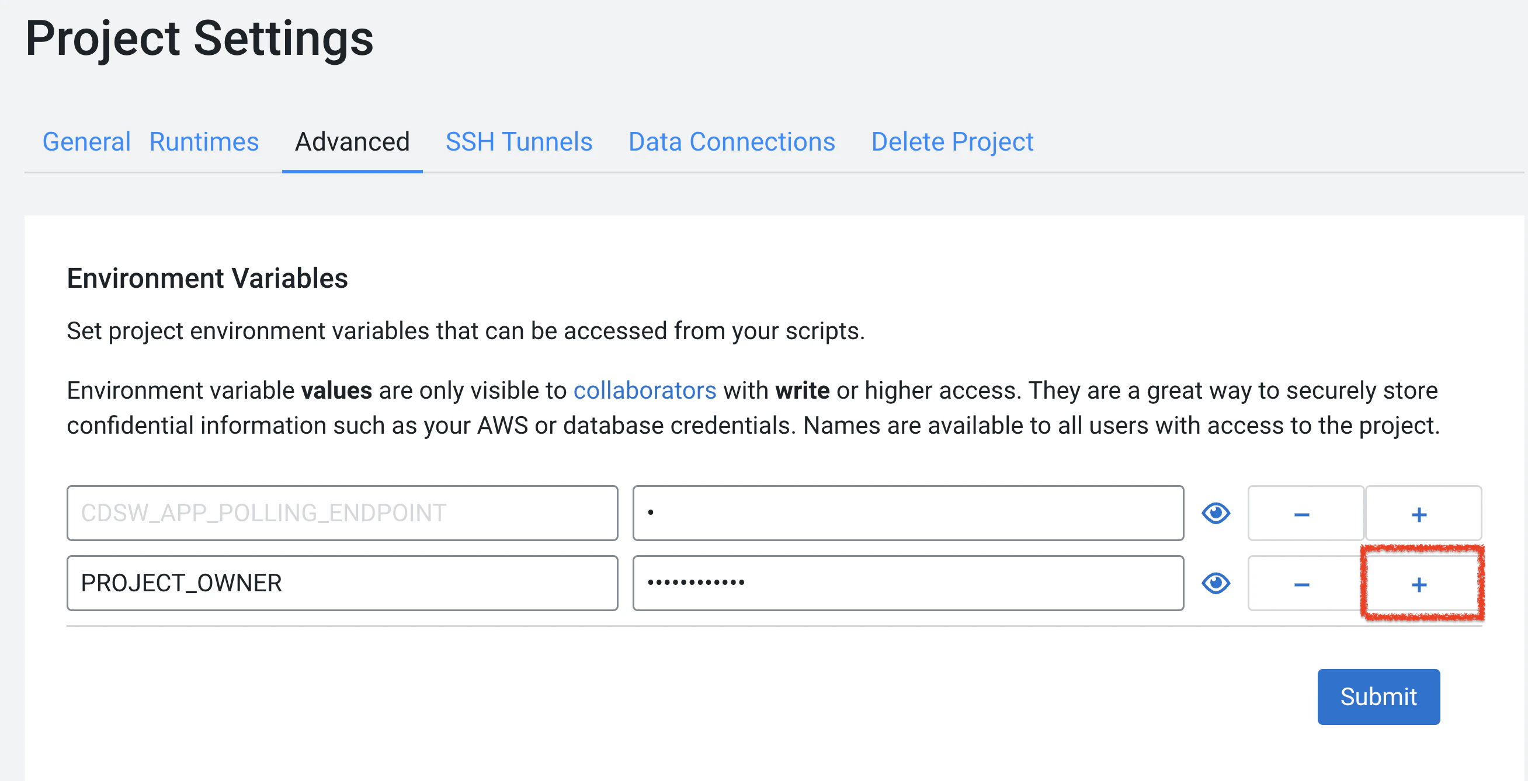Click the CDSW_APP_POLLING_ENDPOINT name field
The width and height of the screenshot is (1528, 781).
click(x=342, y=513)
